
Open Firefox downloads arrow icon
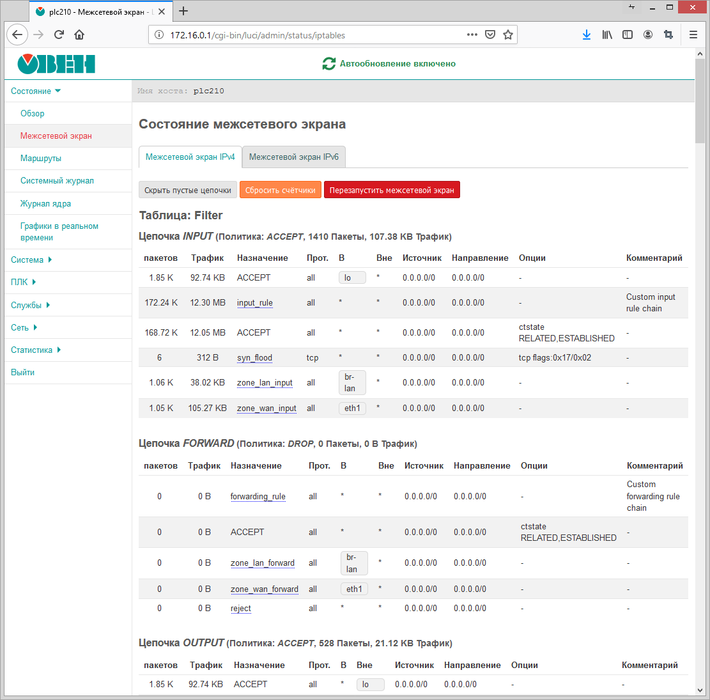point(586,35)
